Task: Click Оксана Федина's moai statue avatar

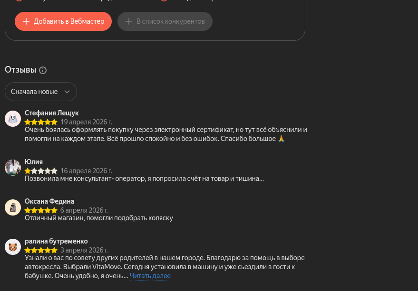Action: [x=13, y=207]
